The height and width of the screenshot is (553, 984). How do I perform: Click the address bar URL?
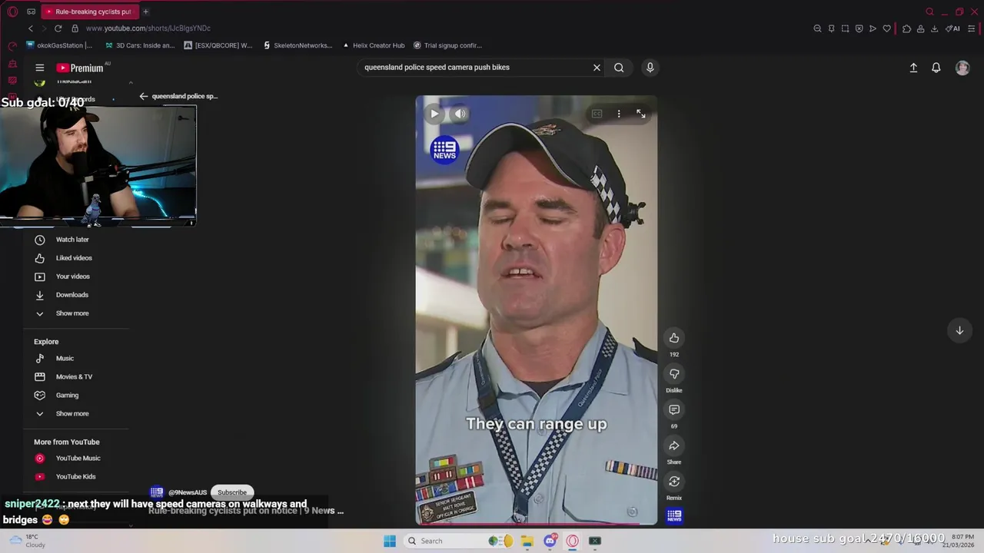(x=148, y=28)
